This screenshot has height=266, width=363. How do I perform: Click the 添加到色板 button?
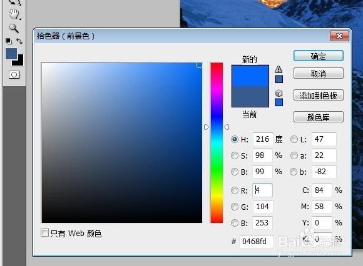pos(319,95)
